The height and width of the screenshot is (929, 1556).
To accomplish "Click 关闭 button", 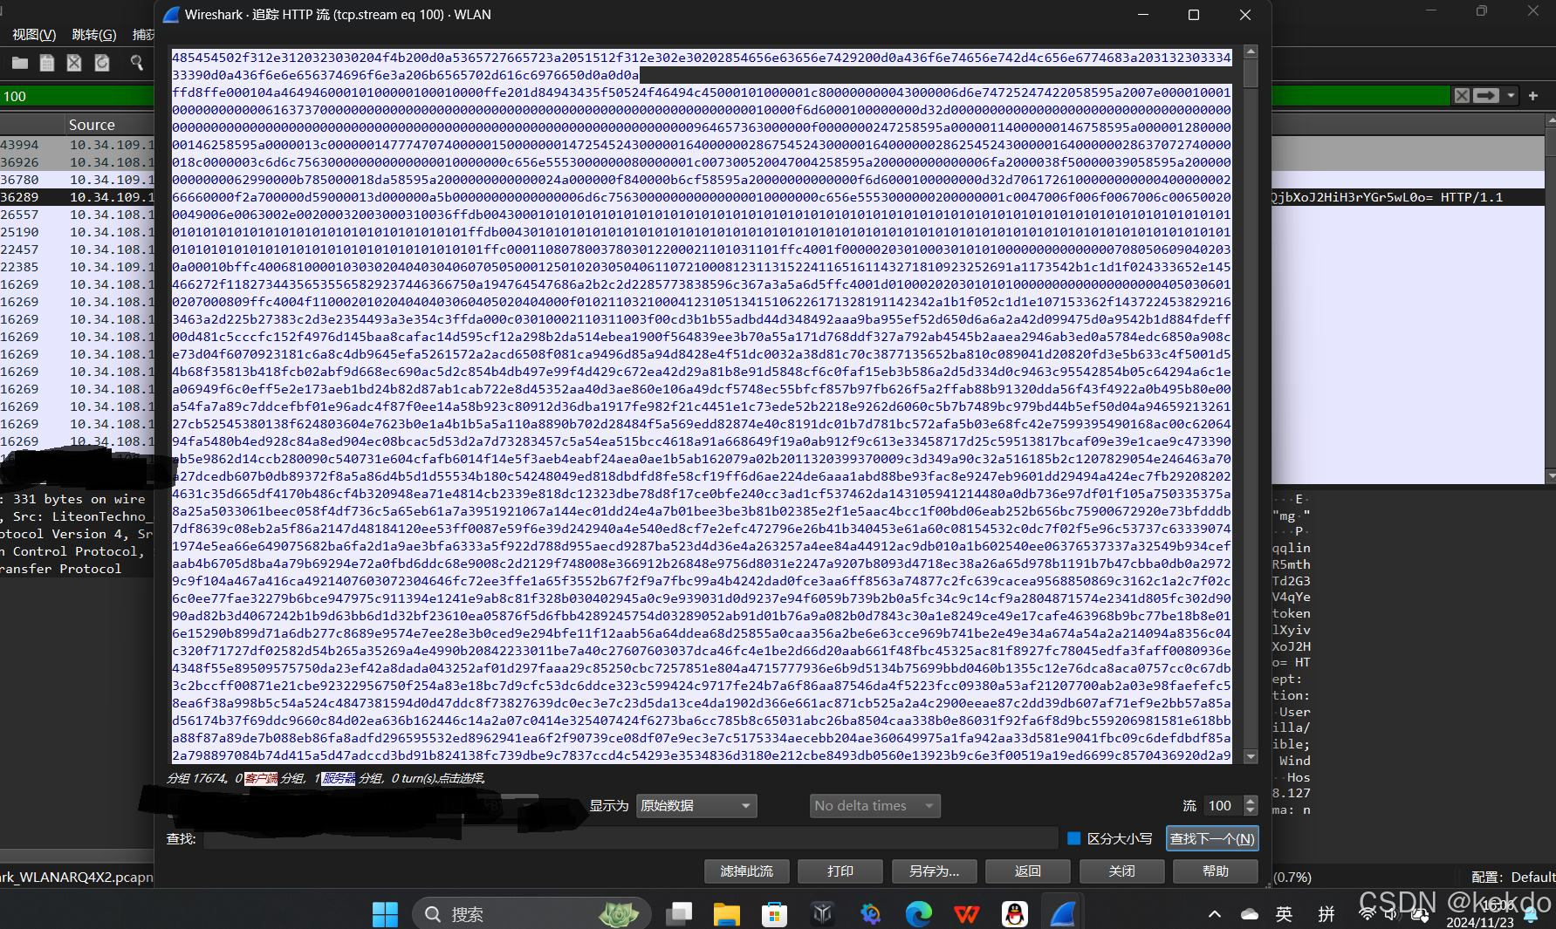I will [x=1121, y=871].
